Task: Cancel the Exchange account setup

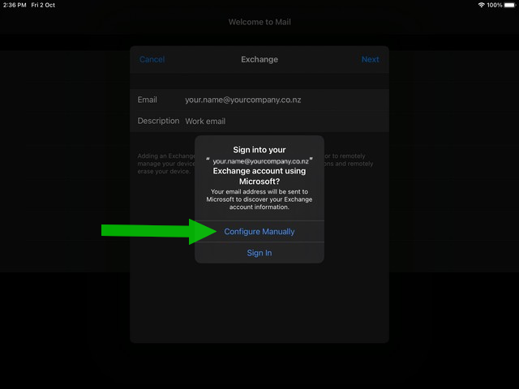Action: tap(152, 59)
